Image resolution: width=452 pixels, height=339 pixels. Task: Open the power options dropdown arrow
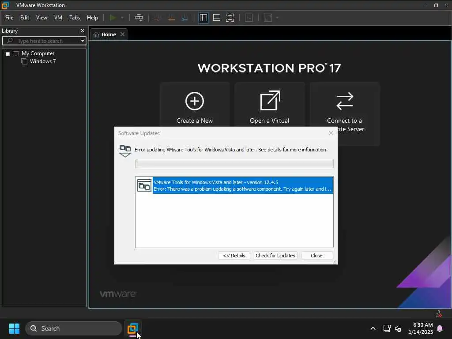[122, 18]
